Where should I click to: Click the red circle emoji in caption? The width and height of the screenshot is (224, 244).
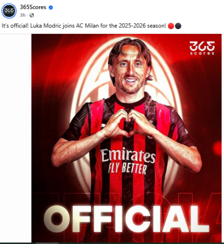(171, 26)
